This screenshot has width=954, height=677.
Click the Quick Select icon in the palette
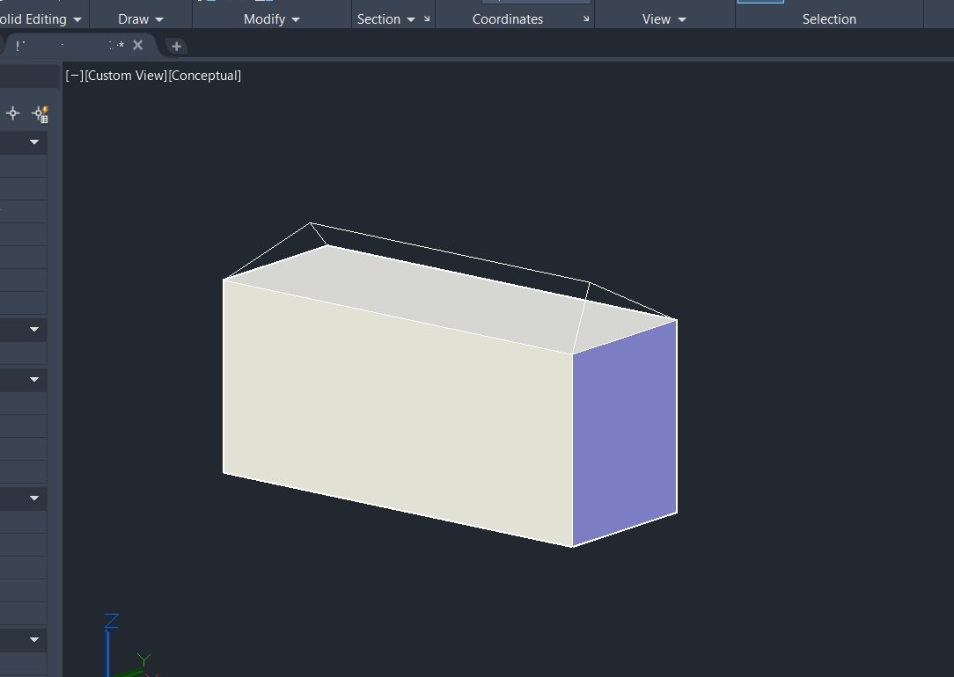pos(40,113)
